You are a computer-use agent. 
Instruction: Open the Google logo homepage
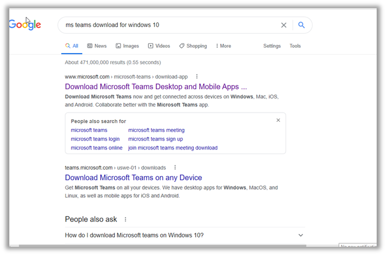(x=25, y=25)
